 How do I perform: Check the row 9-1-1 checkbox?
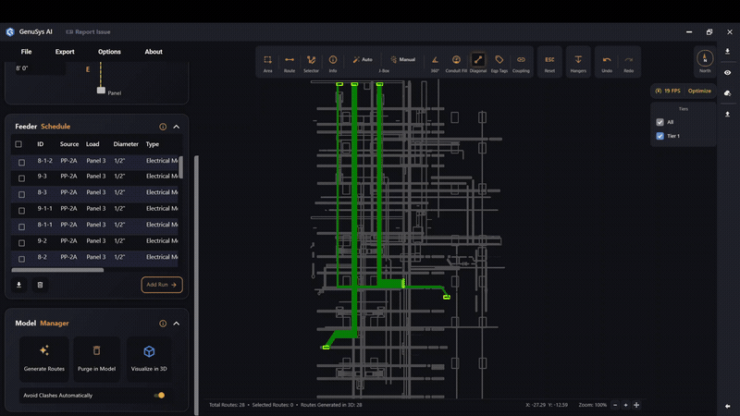[x=21, y=211]
